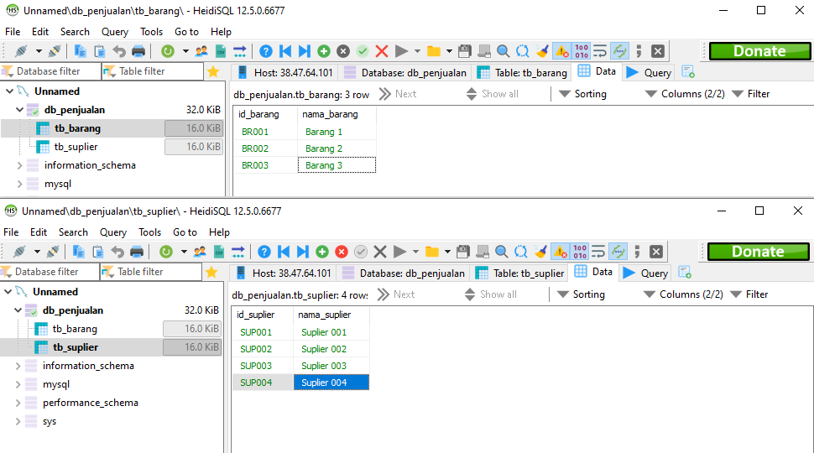Click green insert row icon, top window

[x=324, y=51]
